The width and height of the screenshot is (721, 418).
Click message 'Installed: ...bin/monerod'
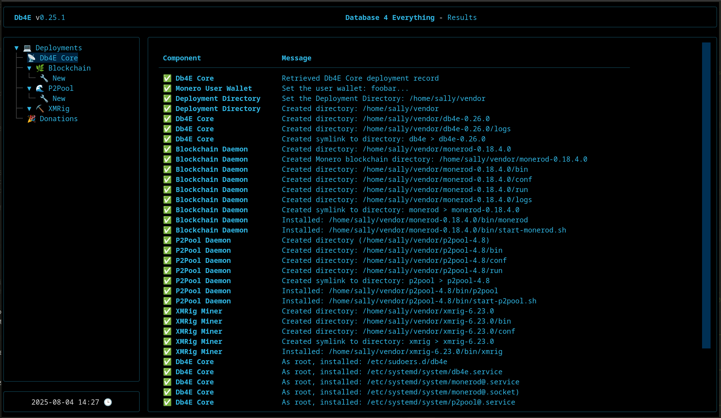(405, 220)
